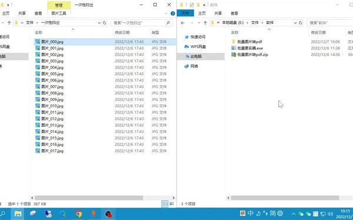Click the 图片_012.jpg file icon
This screenshot has height=220, width=353.
click(x=38, y=119)
